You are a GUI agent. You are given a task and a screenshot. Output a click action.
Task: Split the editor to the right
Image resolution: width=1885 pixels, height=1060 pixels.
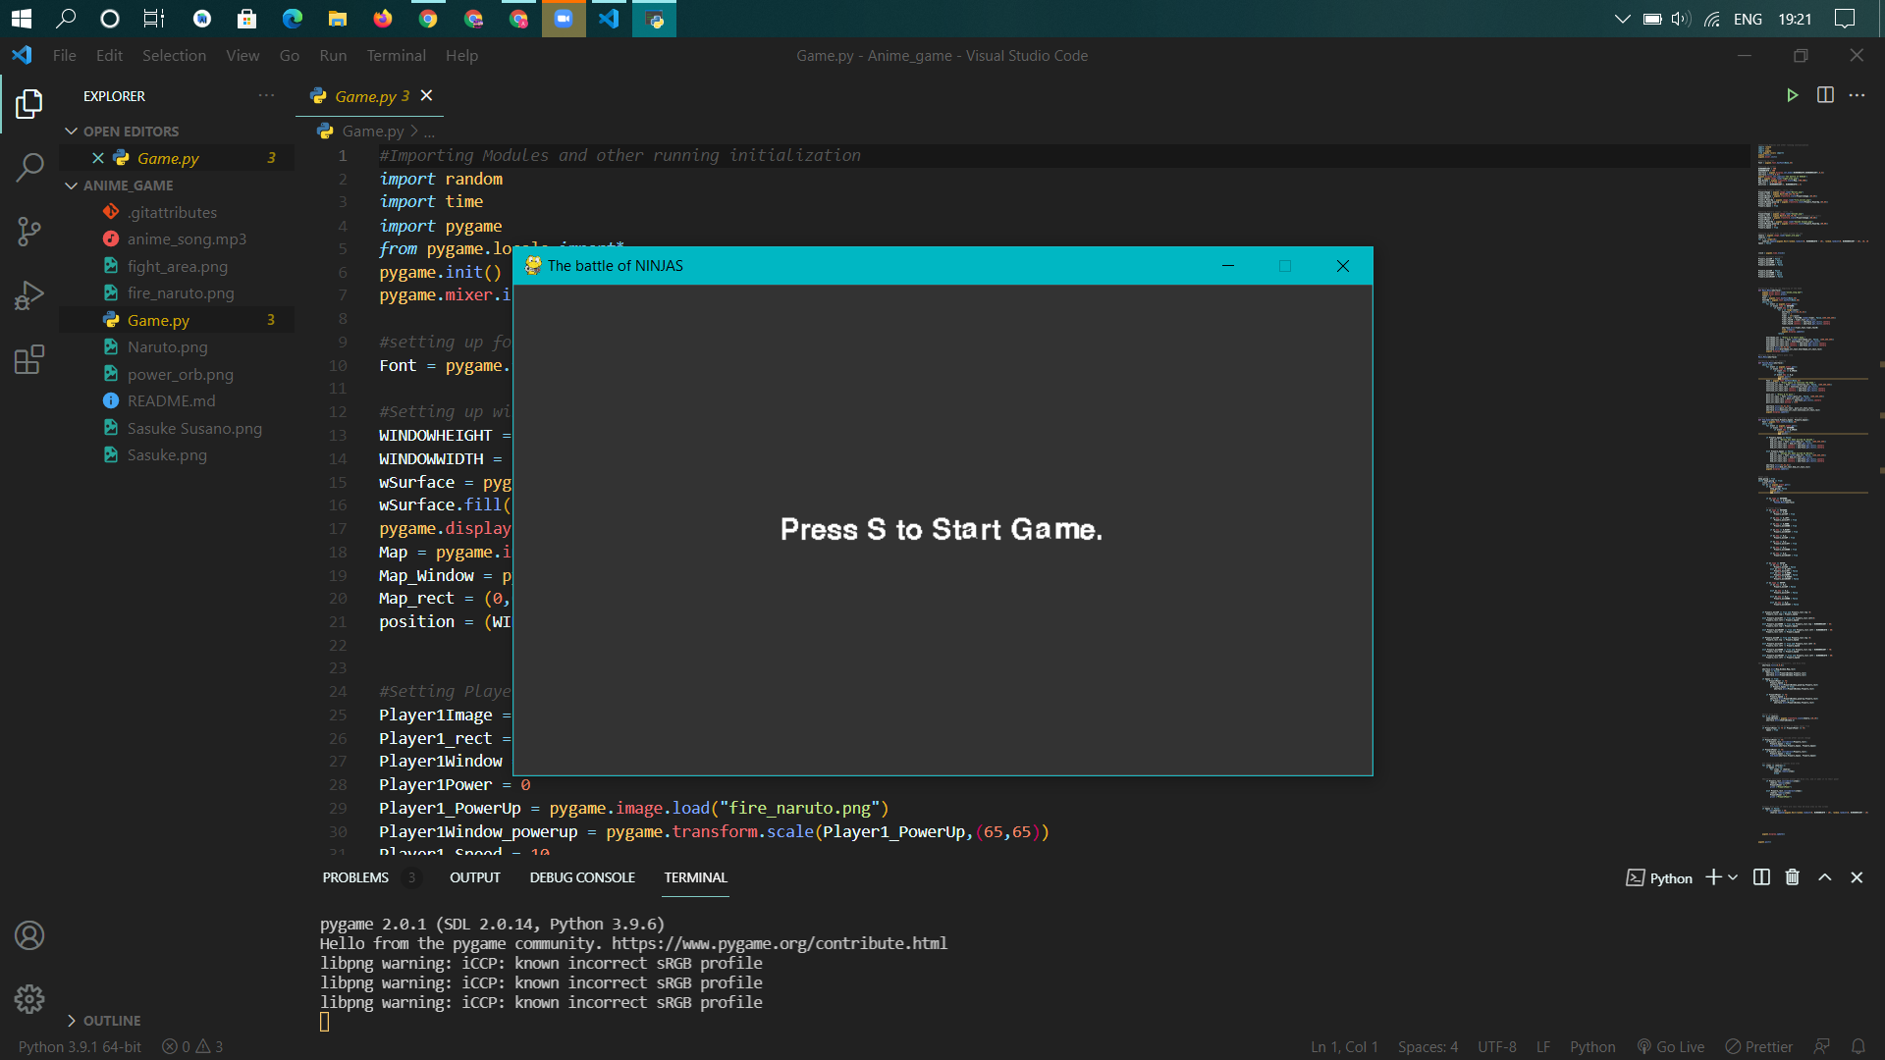pyautogui.click(x=1825, y=95)
